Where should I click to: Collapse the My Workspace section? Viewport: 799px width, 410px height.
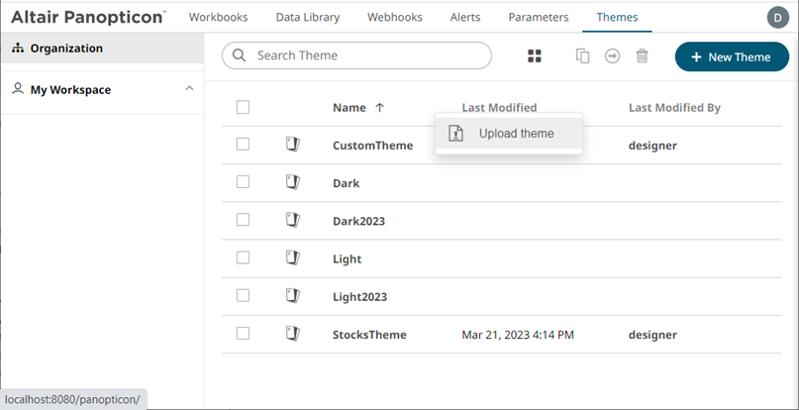pyautogui.click(x=189, y=89)
